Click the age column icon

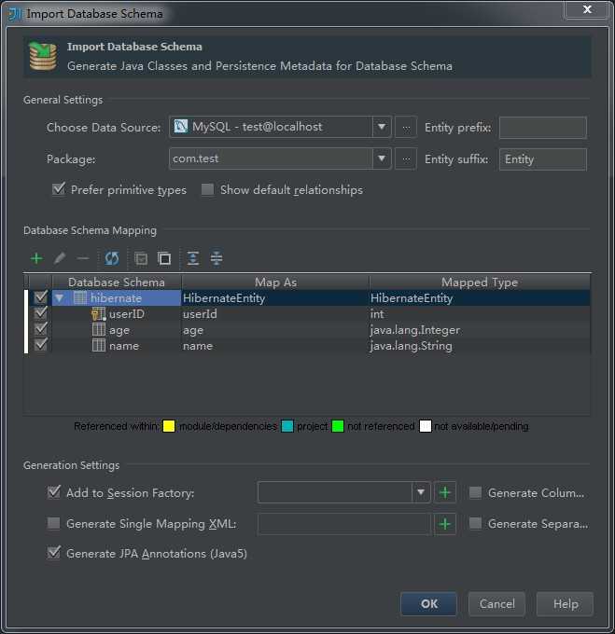tap(98, 330)
